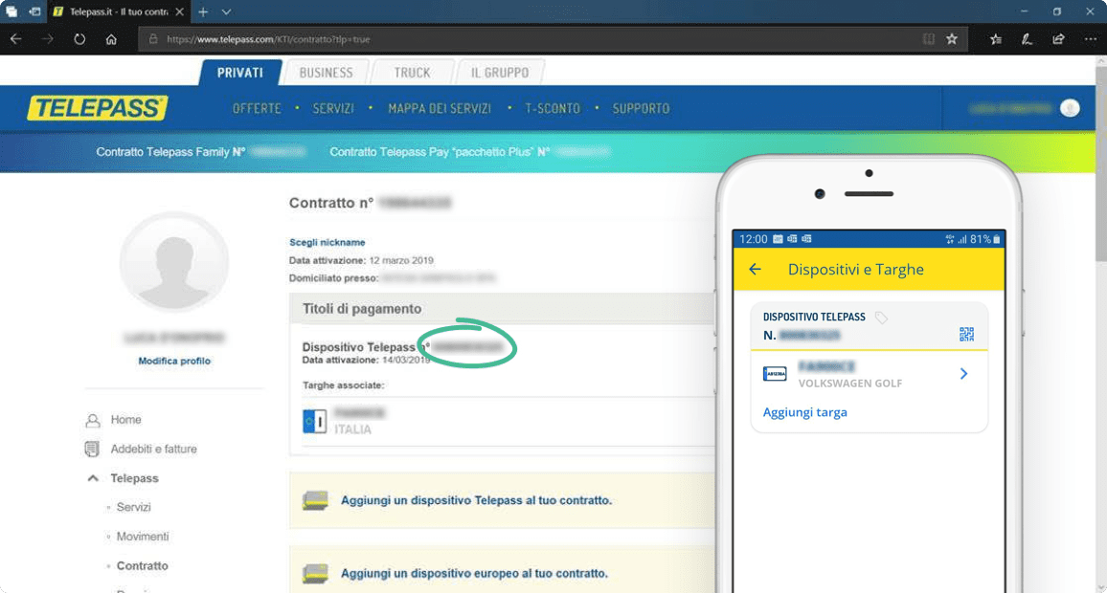
Task: Open a new browser tab
Action: point(203,11)
